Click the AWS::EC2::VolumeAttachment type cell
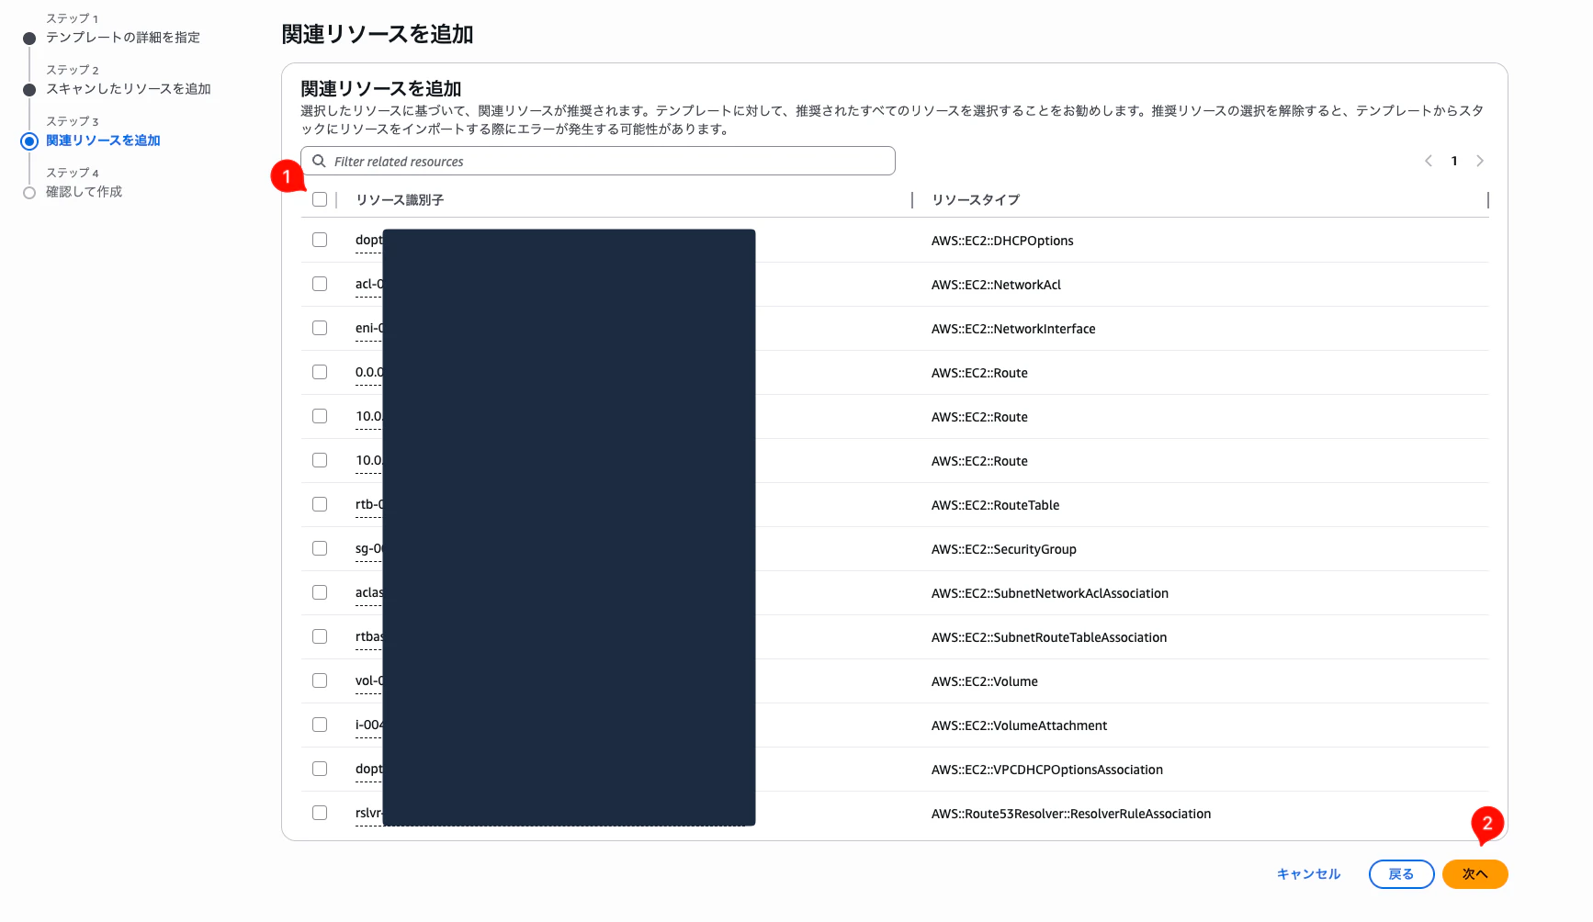Screen dimensions: 1593x922 pyautogui.click(x=1019, y=725)
